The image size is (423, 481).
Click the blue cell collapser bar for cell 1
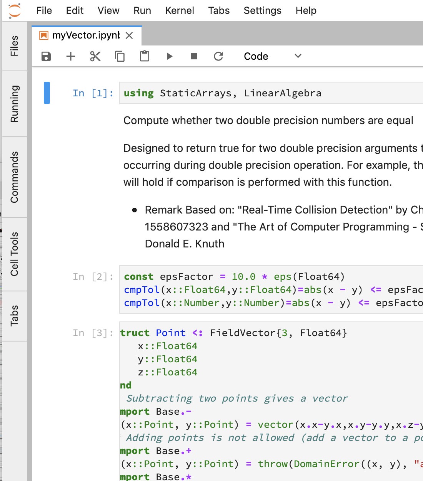47,93
